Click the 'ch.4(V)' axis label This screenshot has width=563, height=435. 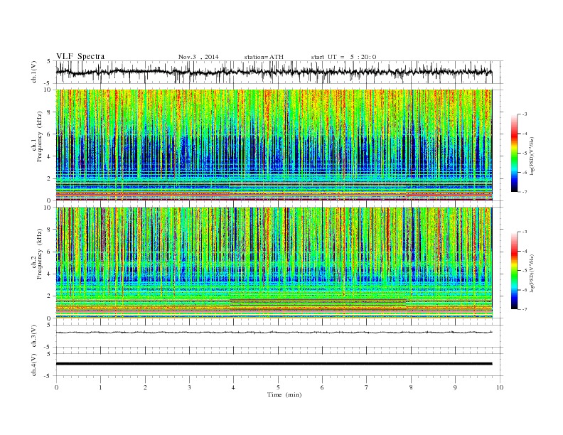(34, 365)
